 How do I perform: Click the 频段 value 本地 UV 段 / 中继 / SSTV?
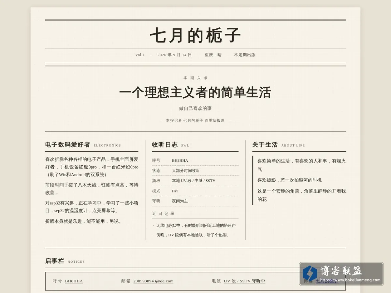pos(194,181)
